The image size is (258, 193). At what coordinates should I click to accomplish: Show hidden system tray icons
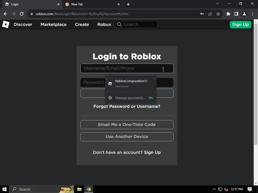pos(214,189)
